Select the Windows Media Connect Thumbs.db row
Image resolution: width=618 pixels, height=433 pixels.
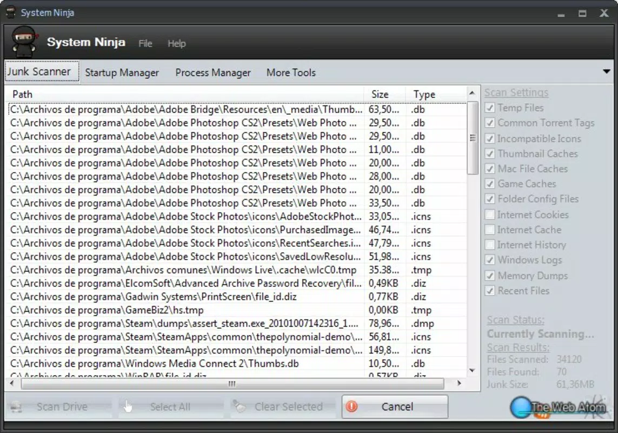(237, 364)
